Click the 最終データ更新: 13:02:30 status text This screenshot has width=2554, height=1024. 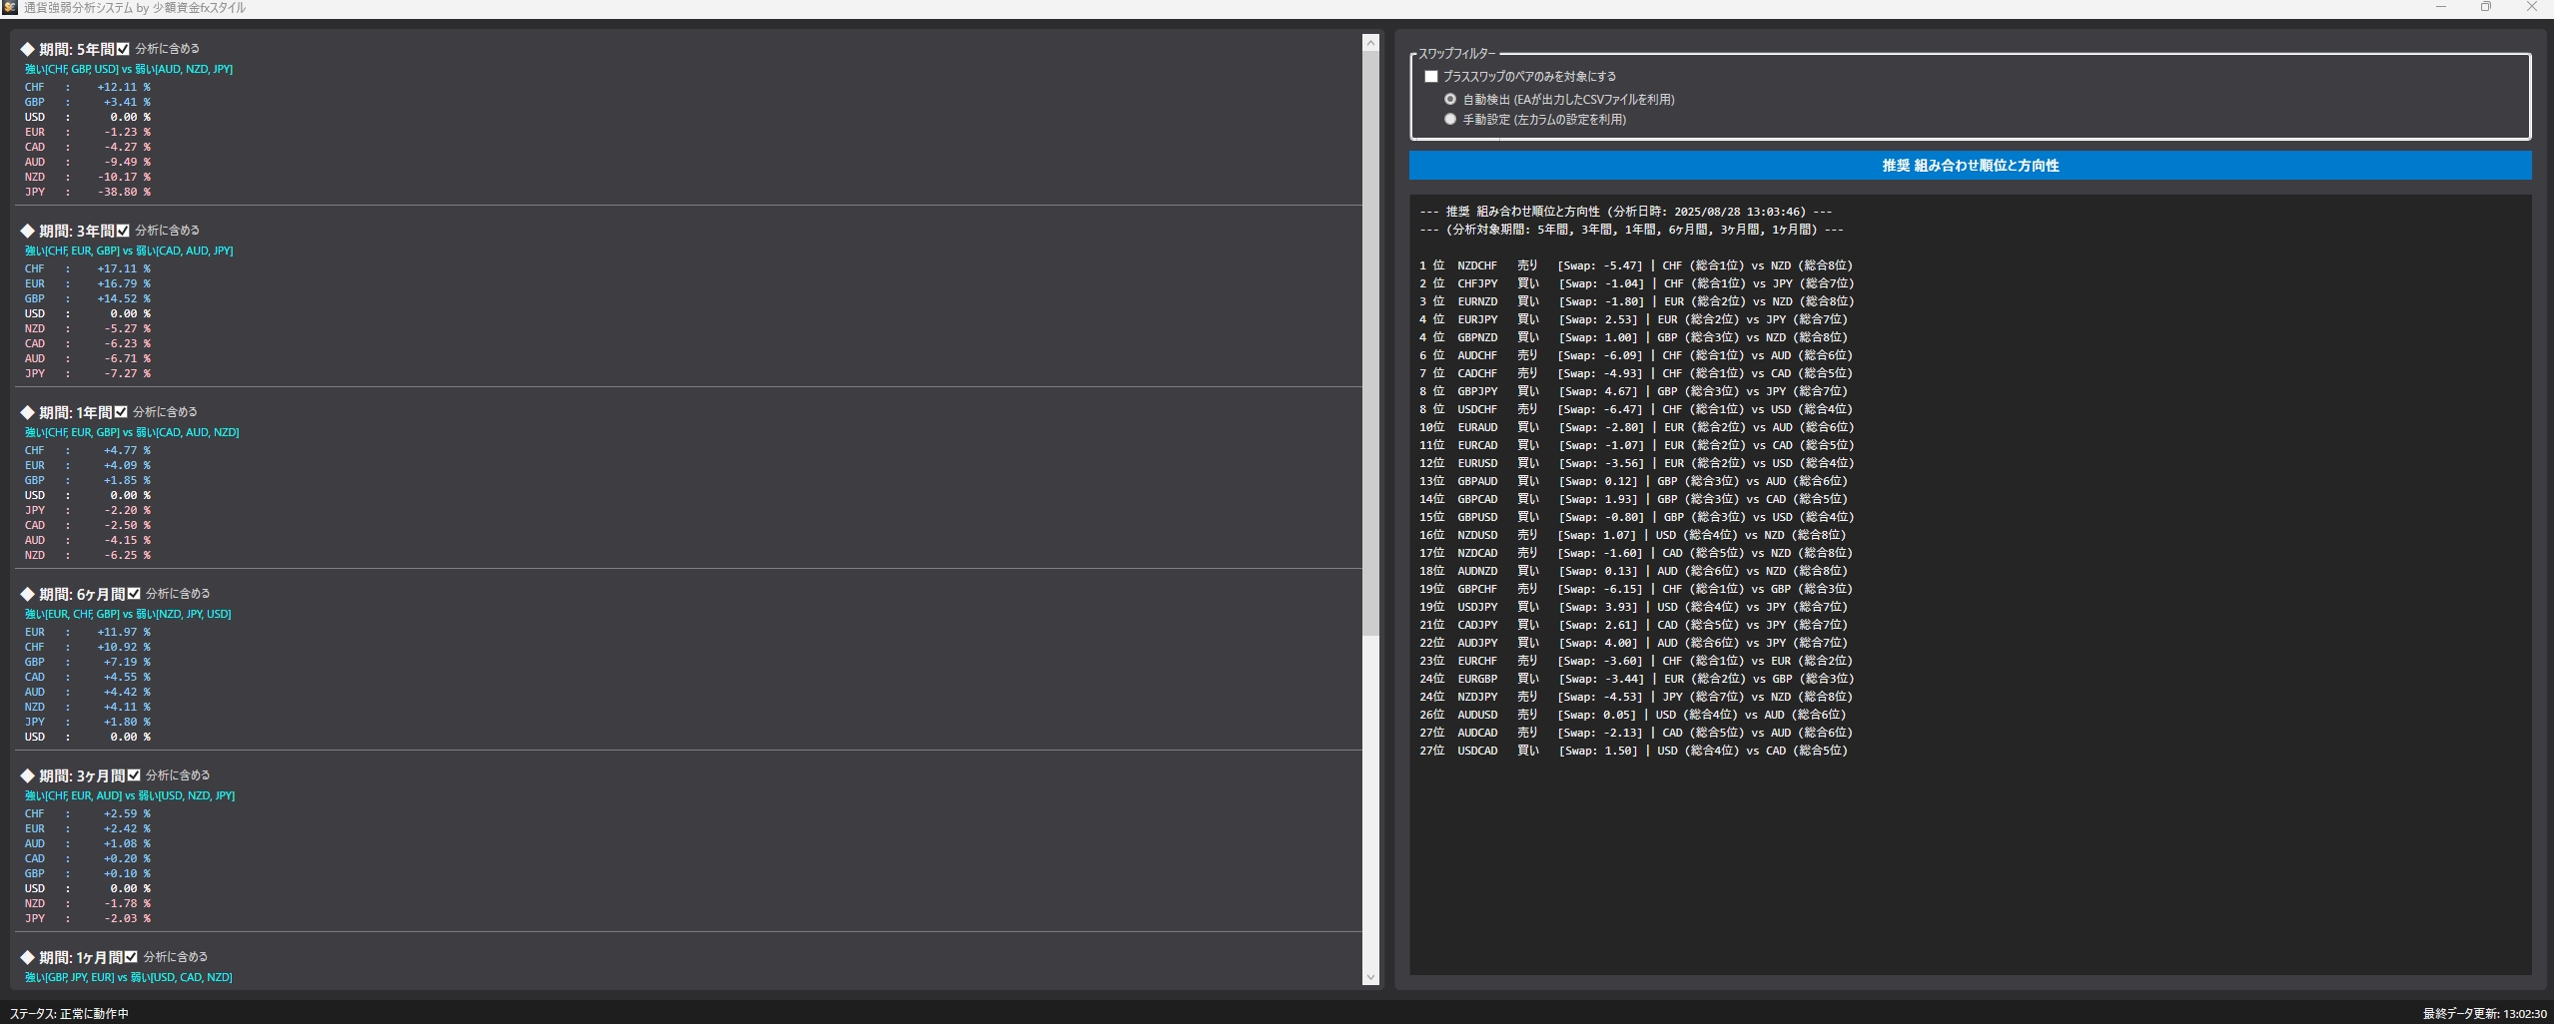[x=2485, y=1014]
